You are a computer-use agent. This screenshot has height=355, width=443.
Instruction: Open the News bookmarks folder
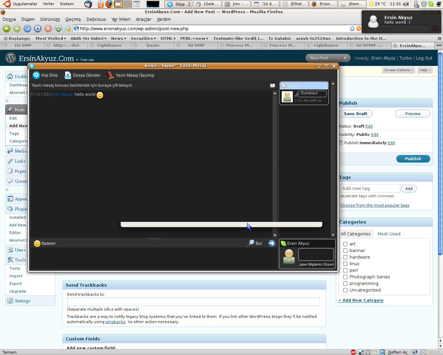coord(119,38)
